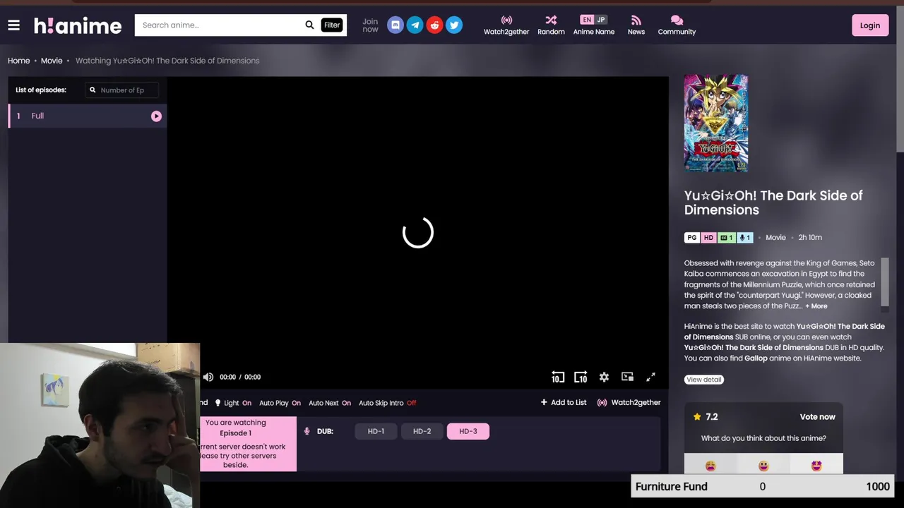Image resolution: width=904 pixels, height=508 pixels.
Task: Click the PG rating badge
Action: [691, 238]
